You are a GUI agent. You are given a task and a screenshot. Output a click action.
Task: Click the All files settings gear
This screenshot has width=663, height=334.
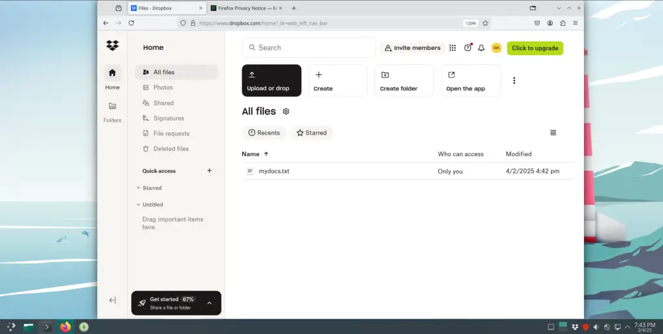(286, 111)
